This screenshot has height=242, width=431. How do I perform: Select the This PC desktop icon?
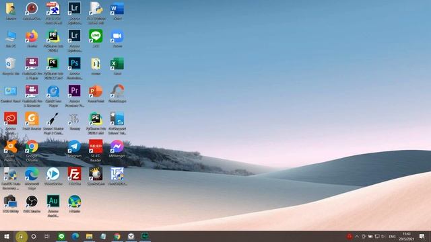[11, 36]
